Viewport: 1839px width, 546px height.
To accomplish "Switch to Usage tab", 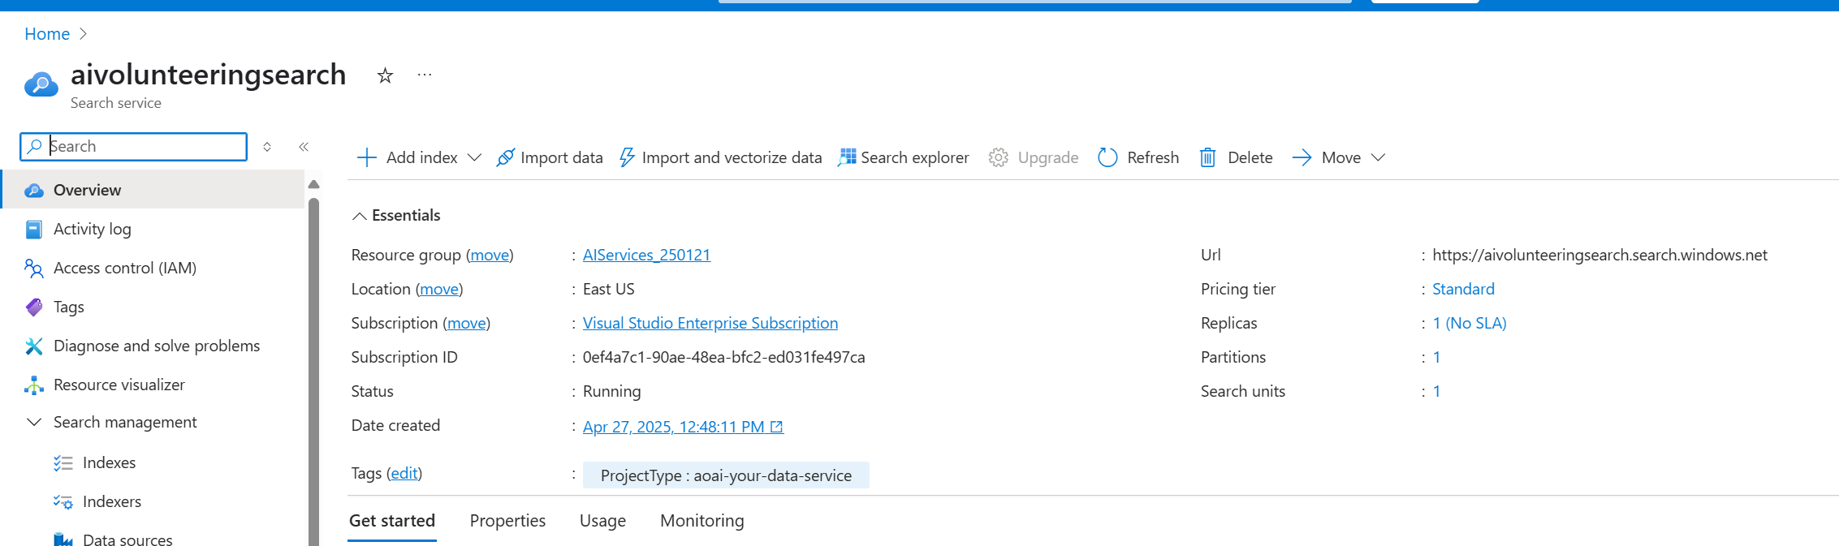I will (x=602, y=521).
